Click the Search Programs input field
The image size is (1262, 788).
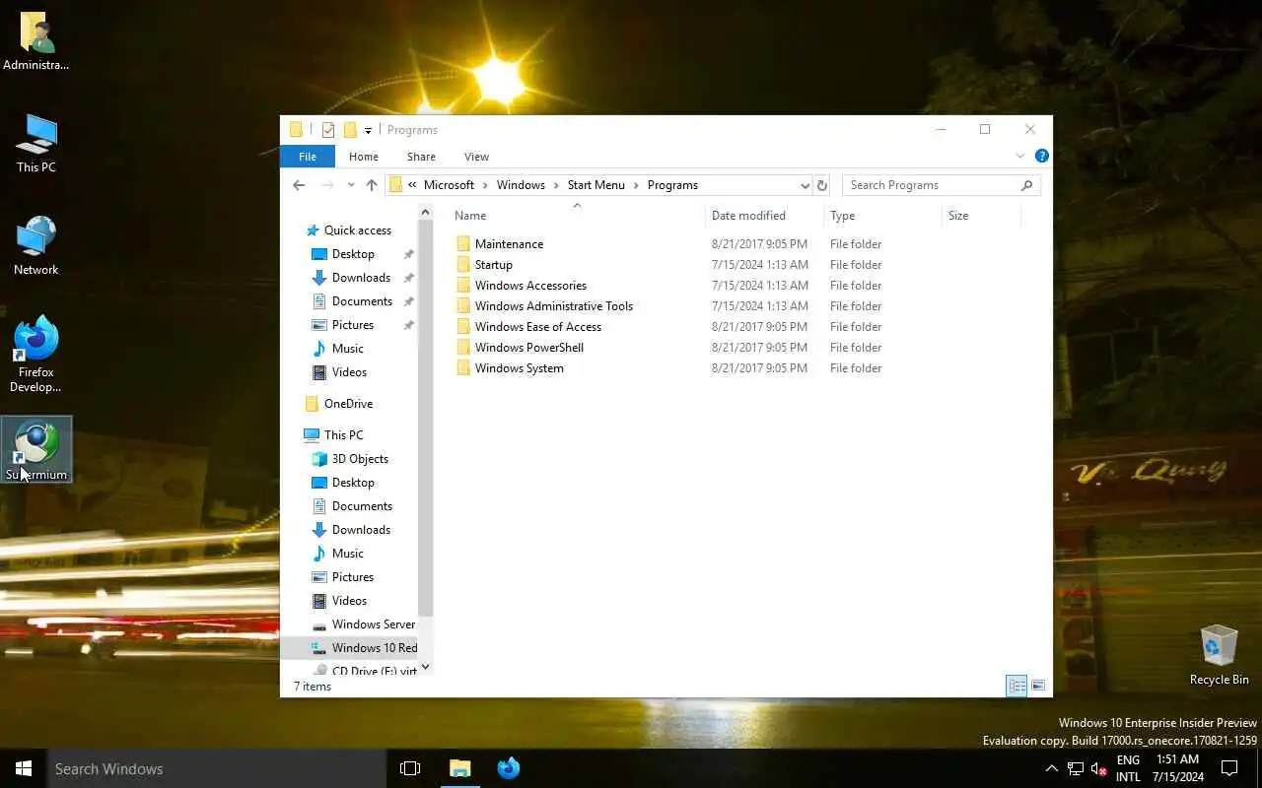click(x=932, y=185)
